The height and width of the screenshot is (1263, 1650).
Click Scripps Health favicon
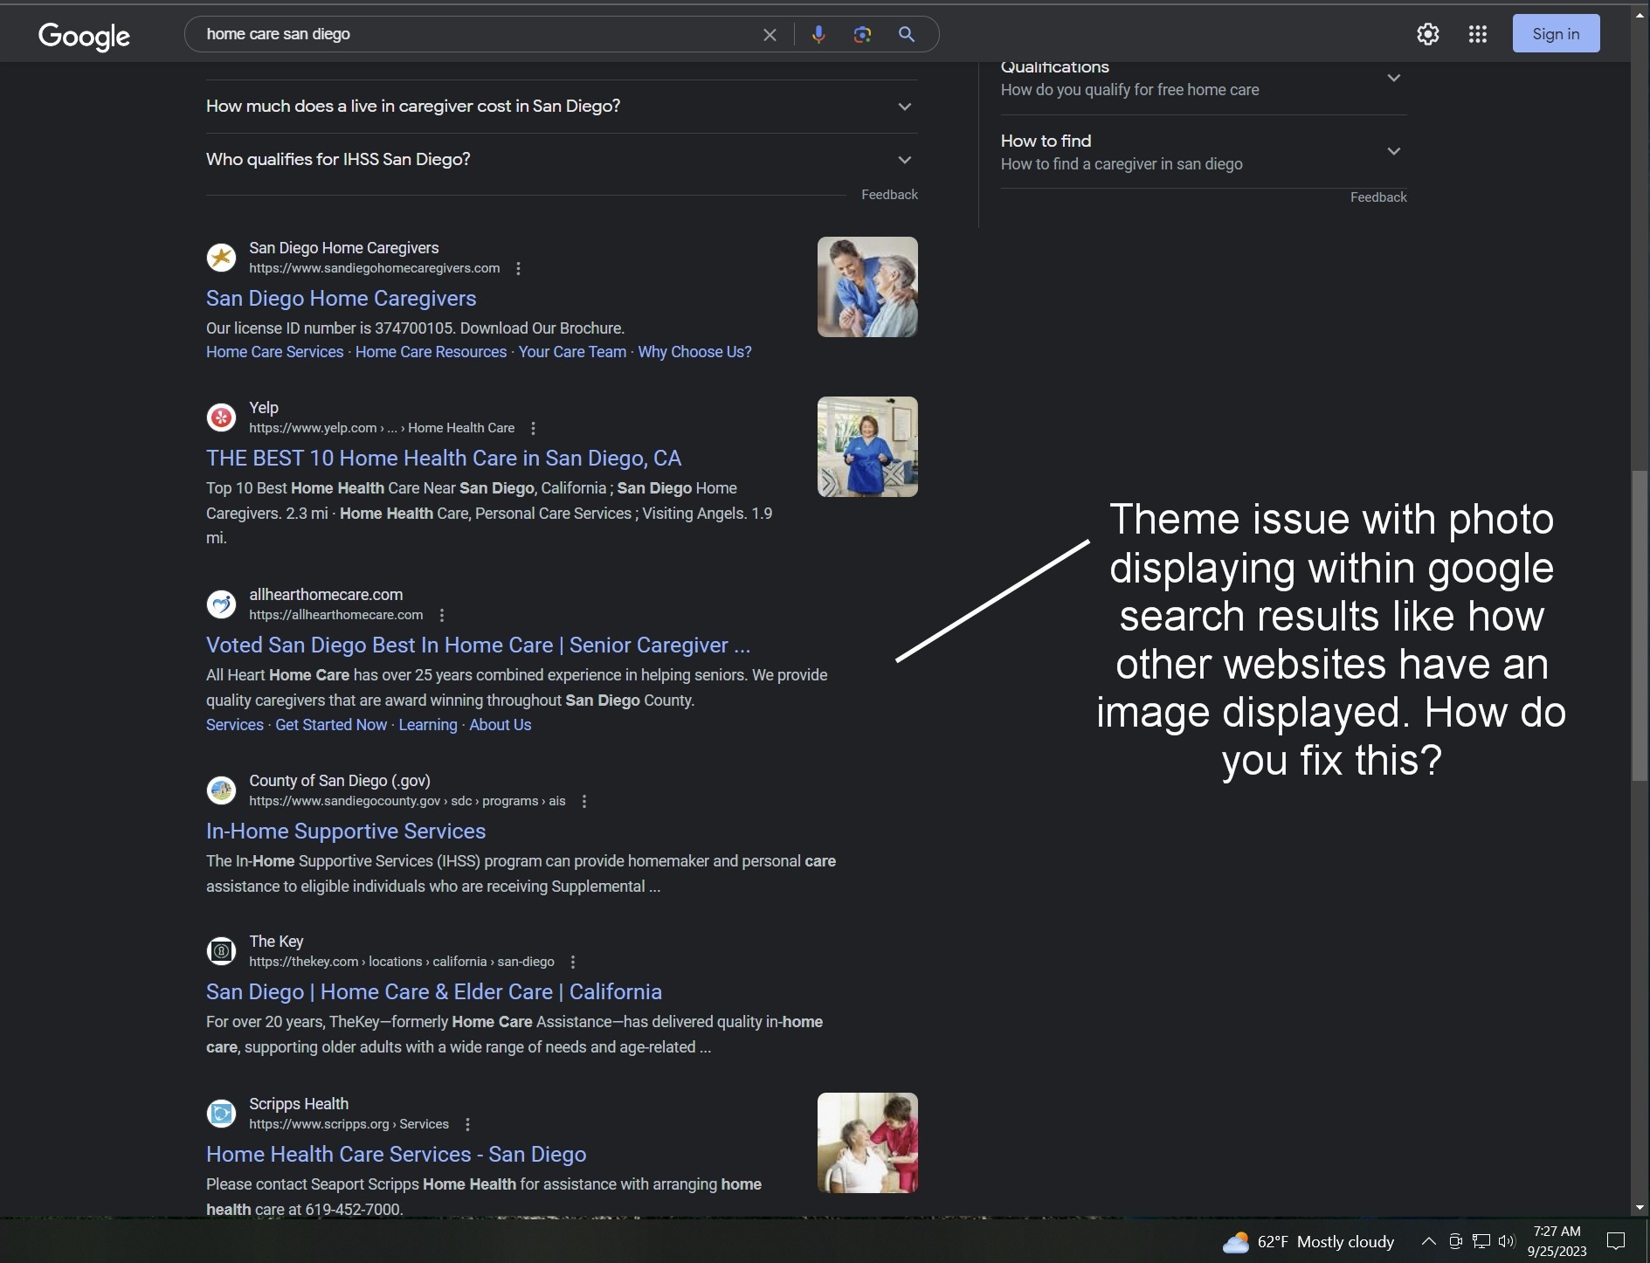tap(221, 1114)
